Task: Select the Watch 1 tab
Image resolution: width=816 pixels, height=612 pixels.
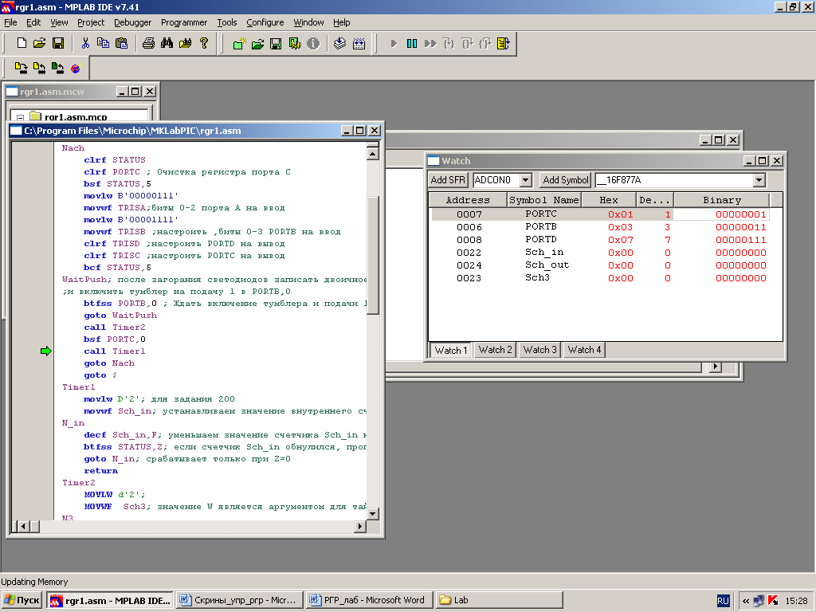Action: click(x=451, y=351)
